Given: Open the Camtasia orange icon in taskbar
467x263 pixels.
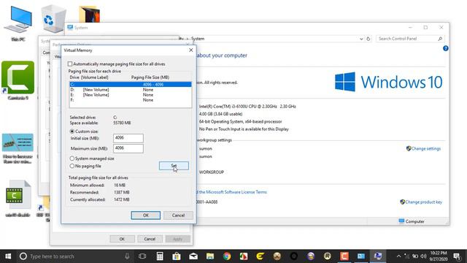Looking at the screenshot, I should pos(344,256).
